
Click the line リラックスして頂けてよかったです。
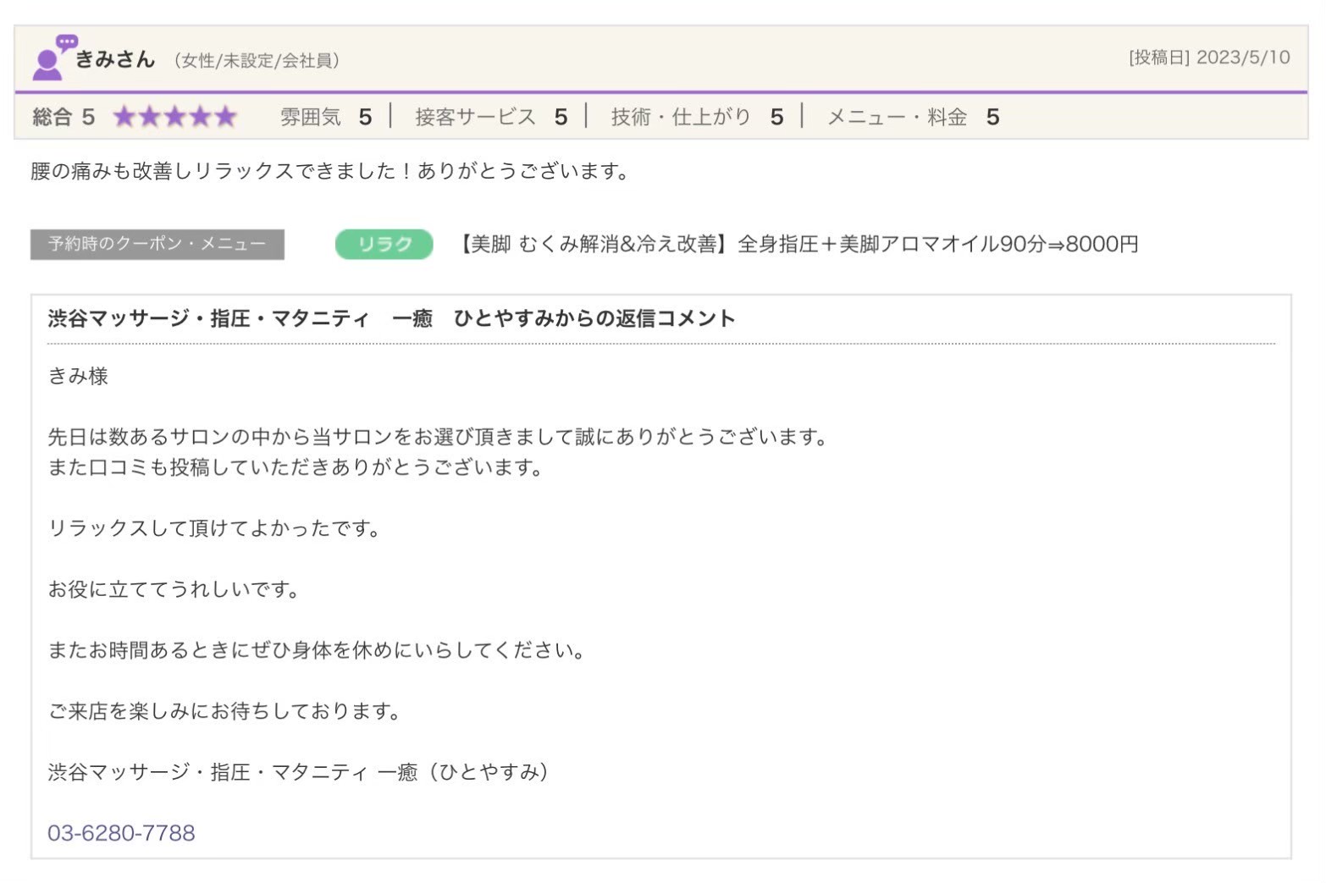click(214, 528)
